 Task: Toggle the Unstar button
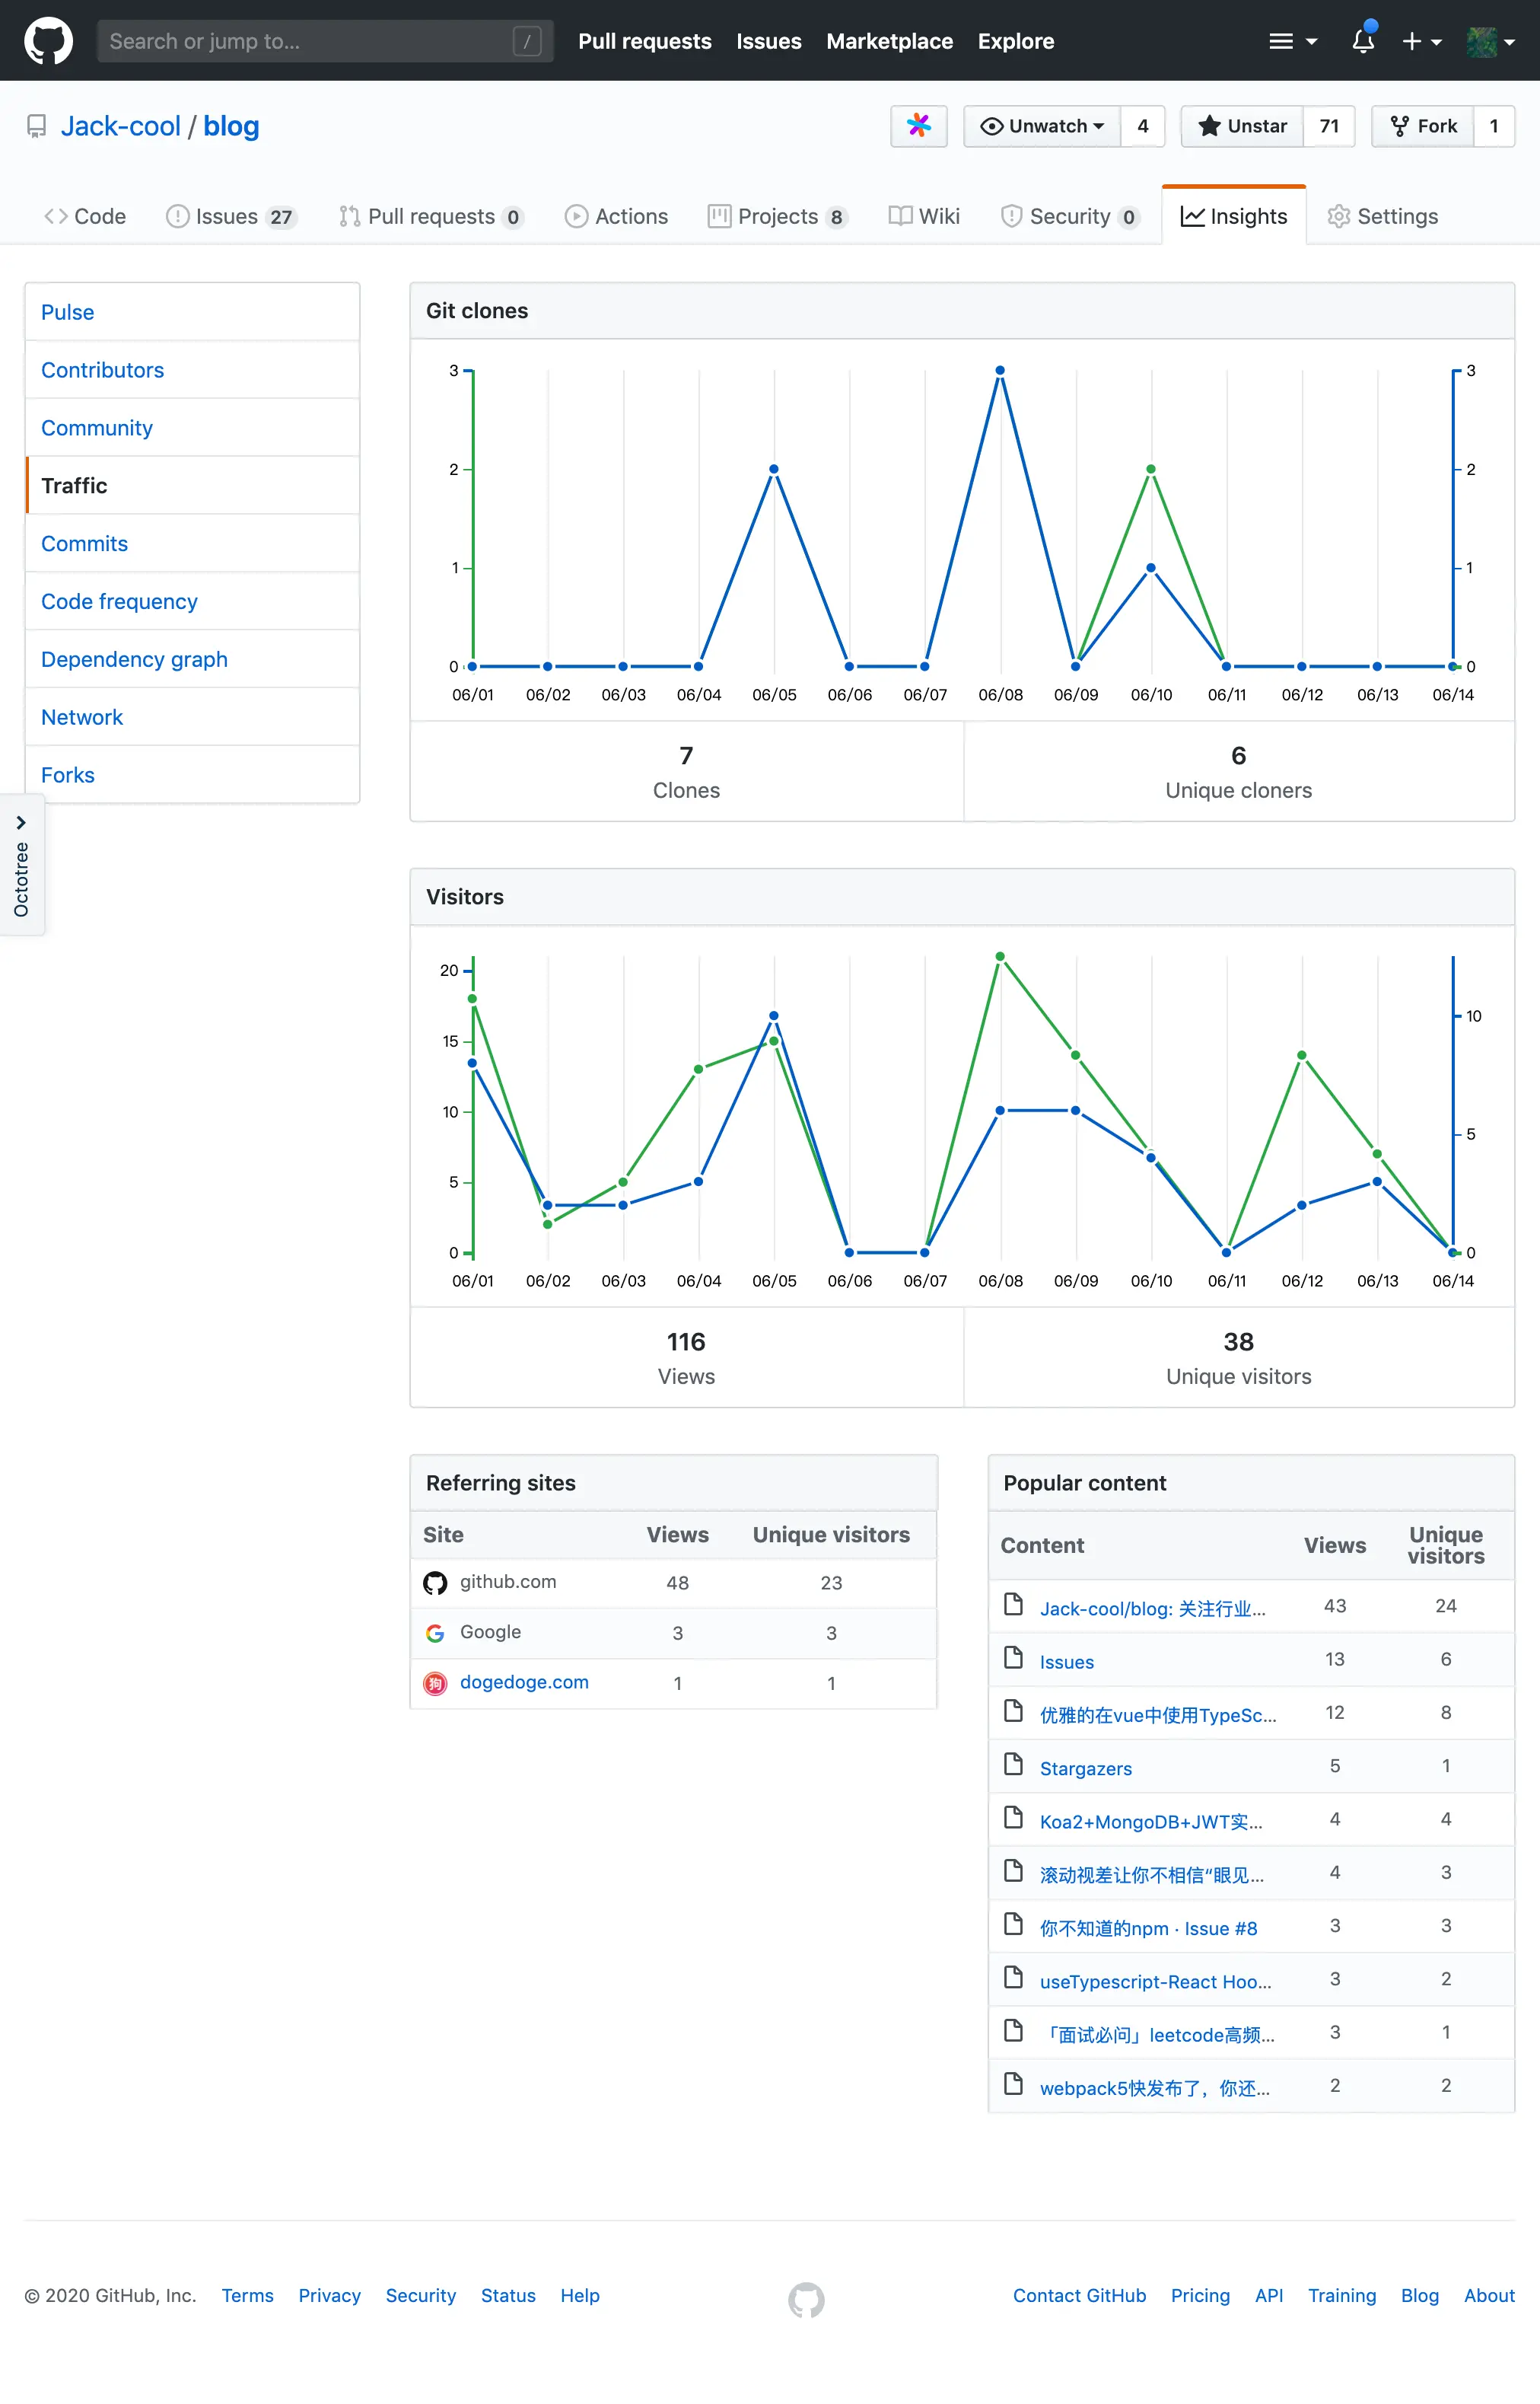click(1242, 126)
